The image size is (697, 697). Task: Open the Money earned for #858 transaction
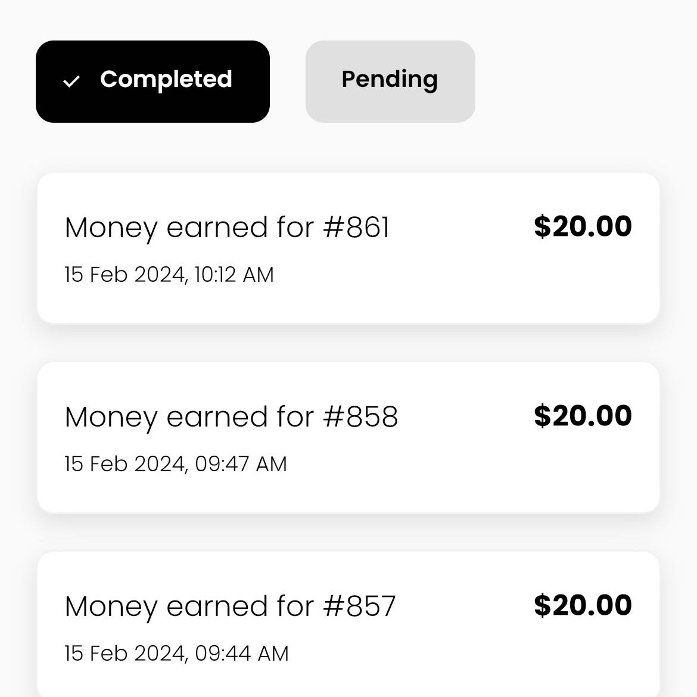tap(348, 438)
